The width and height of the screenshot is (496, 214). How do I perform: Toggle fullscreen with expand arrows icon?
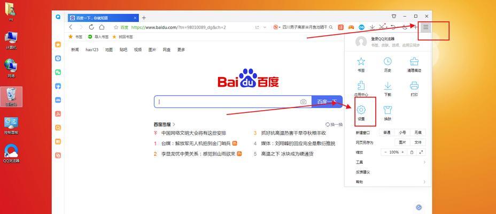[x=421, y=152]
